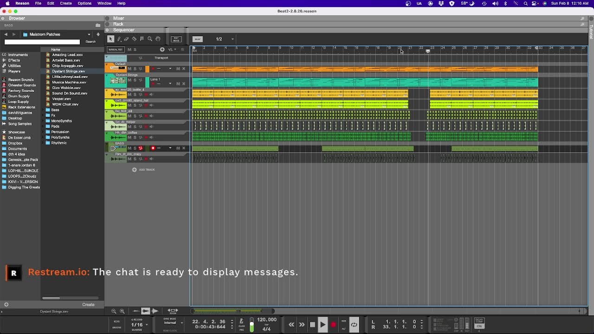Screen dimensions: 594x334
Task: Click the zoom in magnifier below sequencer
Action: [122, 311]
